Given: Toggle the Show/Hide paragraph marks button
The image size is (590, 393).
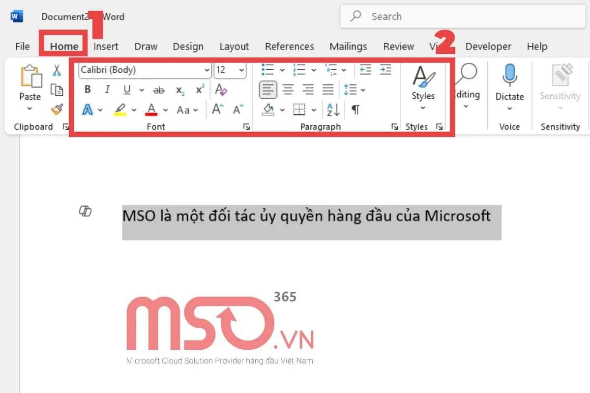Looking at the screenshot, I should click(x=355, y=109).
